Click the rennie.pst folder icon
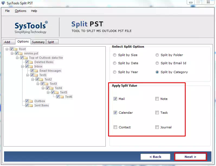 click(x=21, y=53)
